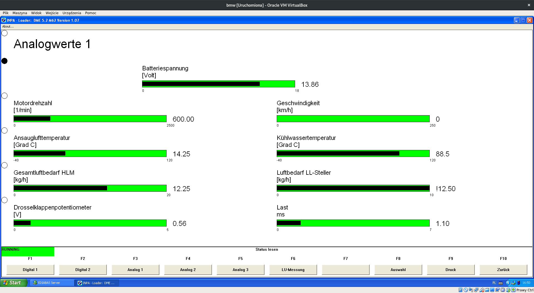
Task: Click the VirtualBox shared folders status icon
Action: (487, 290)
